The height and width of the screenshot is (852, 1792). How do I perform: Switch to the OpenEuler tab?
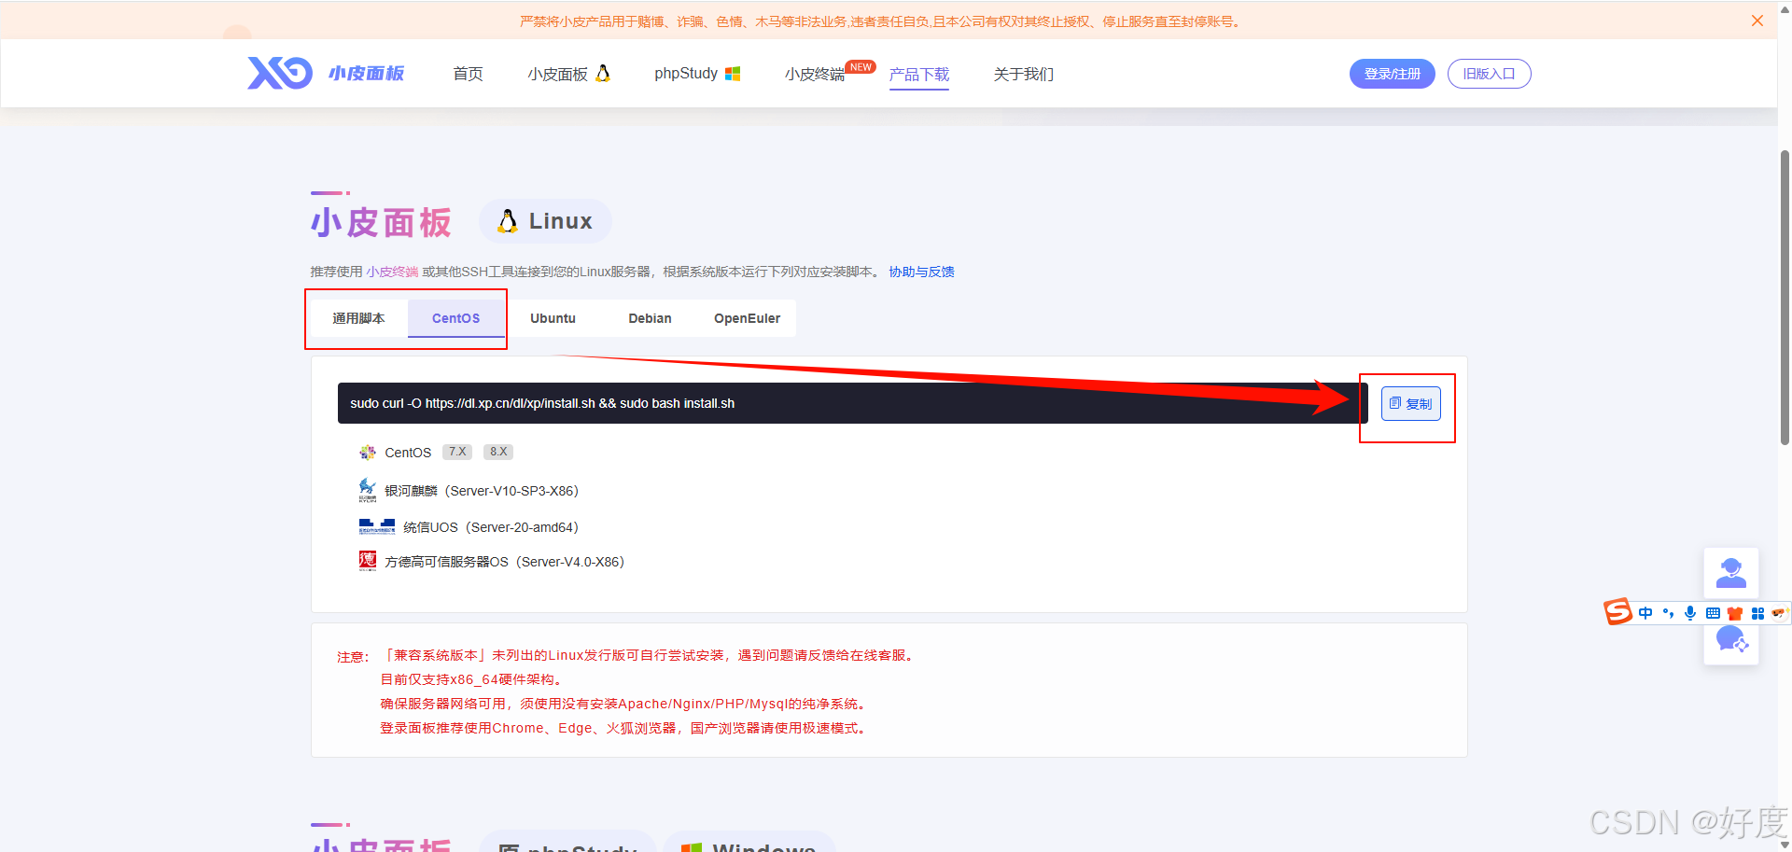pos(748,318)
